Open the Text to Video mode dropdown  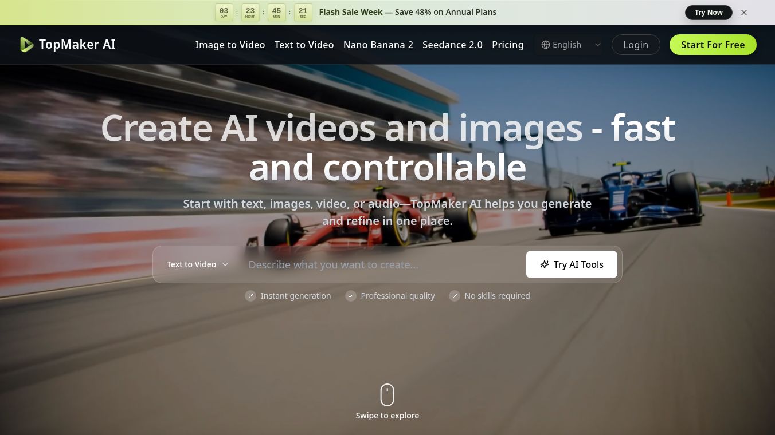pyautogui.click(x=197, y=264)
